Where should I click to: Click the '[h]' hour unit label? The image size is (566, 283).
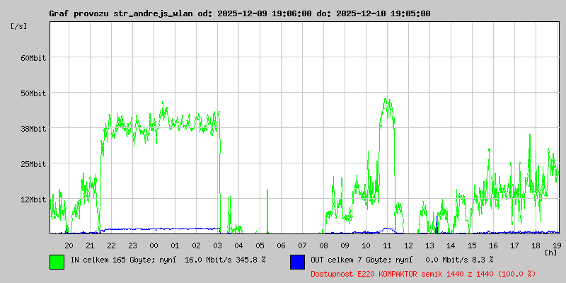[551, 253]
